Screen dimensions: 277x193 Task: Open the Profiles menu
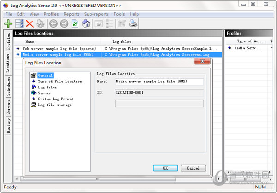[51, 14]
